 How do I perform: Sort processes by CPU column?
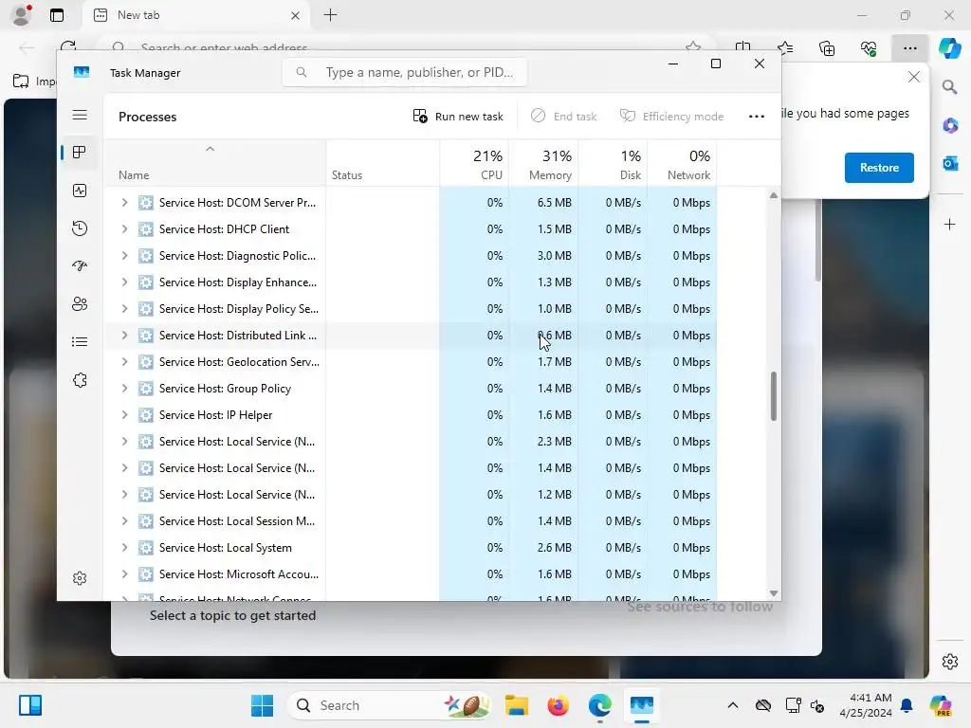coord(475,165)
